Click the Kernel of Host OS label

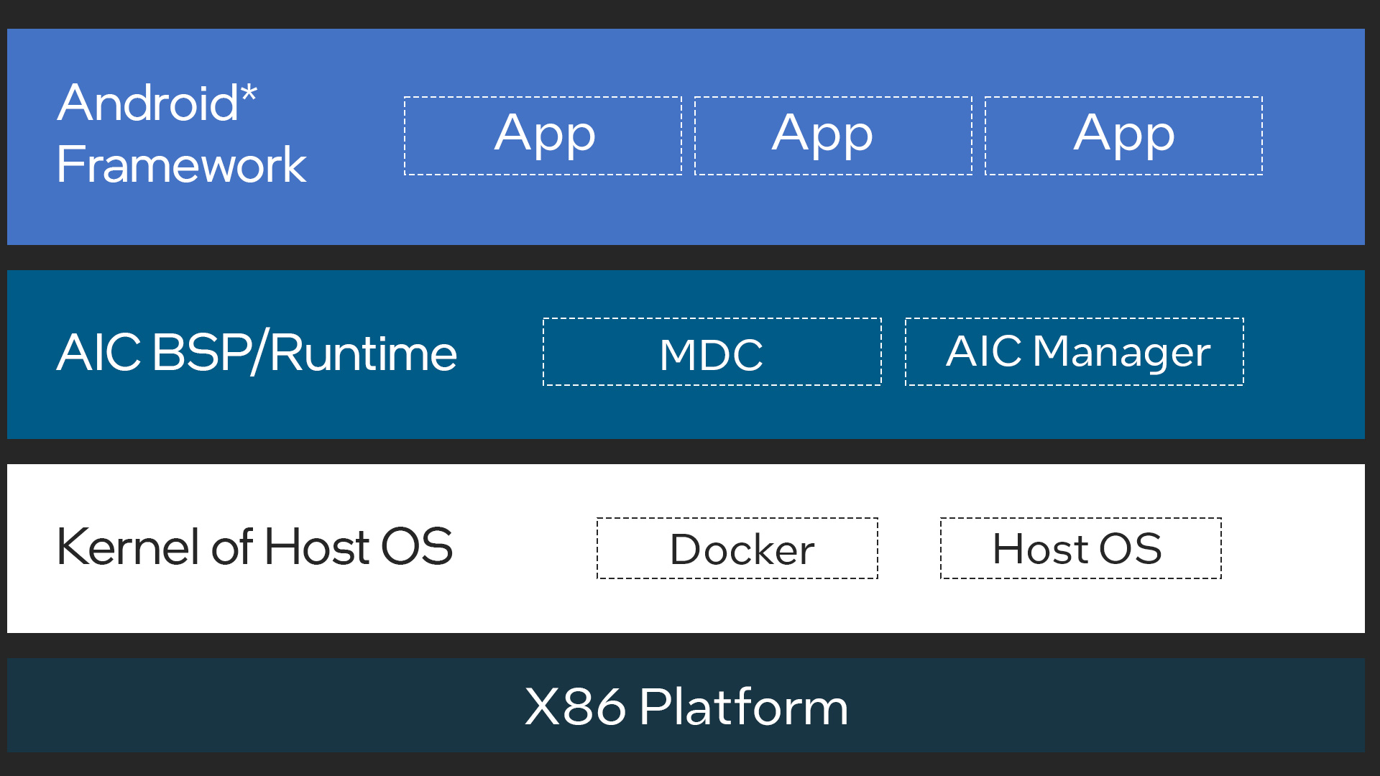255,547
